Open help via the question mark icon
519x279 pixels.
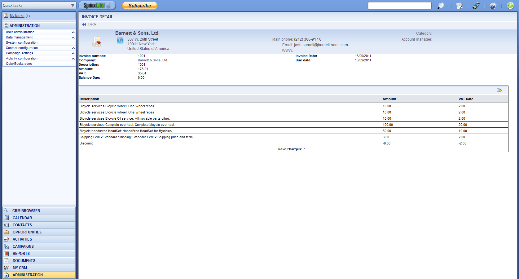[493, 6]
